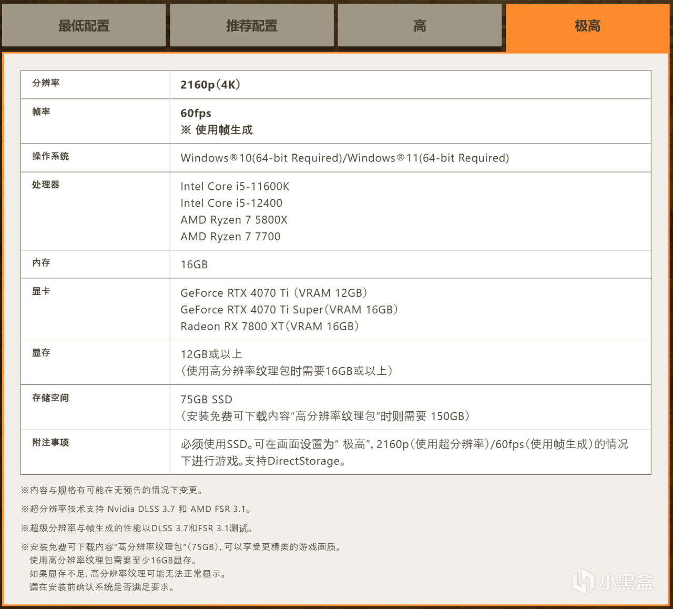Click the AMD Ryzen 7 5800X entry

(x=234, y=220)
